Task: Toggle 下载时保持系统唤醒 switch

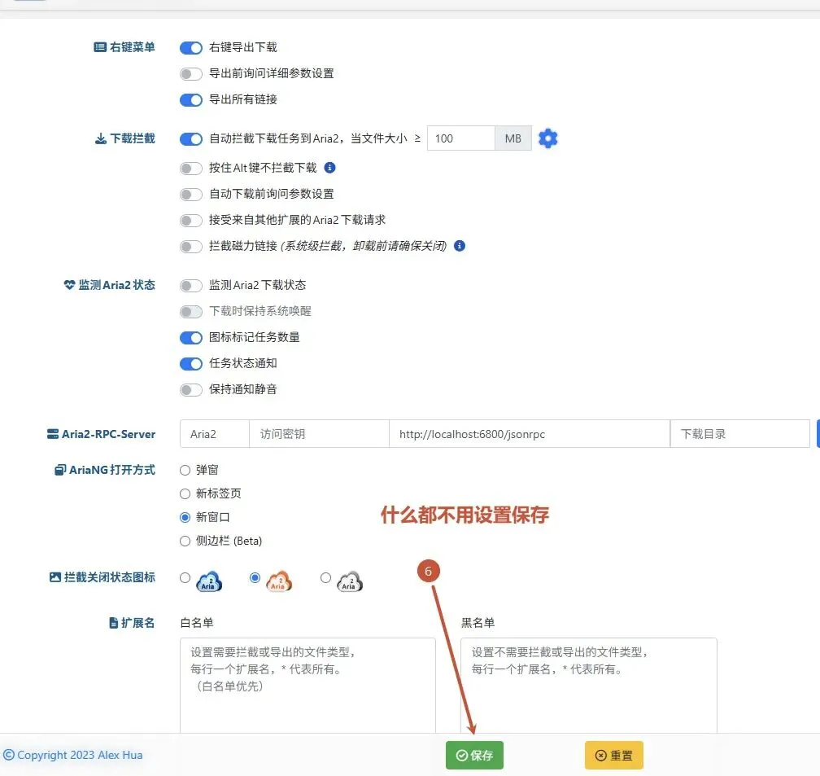Action: coord(191,312)
